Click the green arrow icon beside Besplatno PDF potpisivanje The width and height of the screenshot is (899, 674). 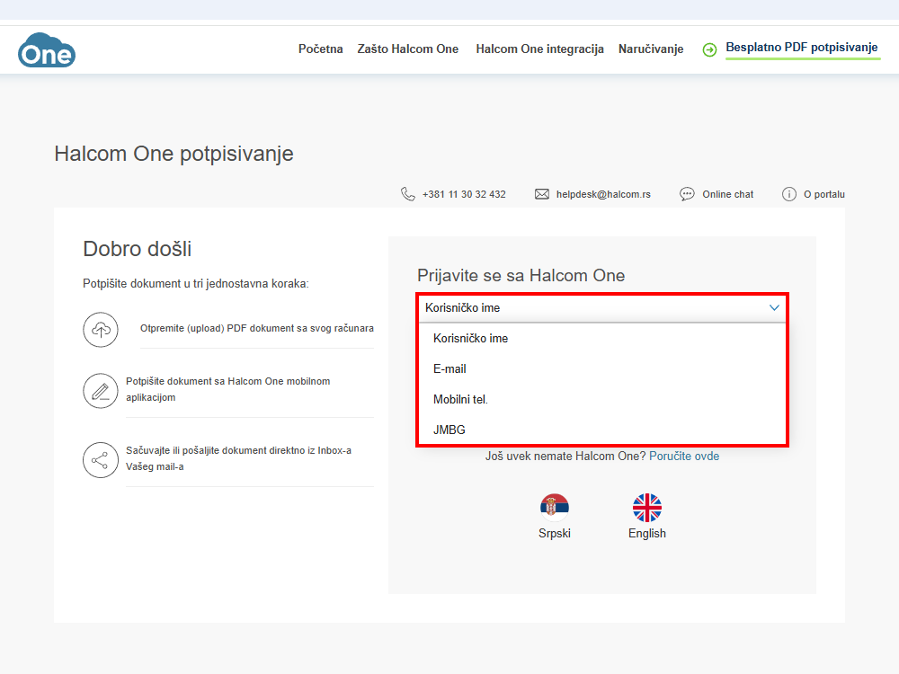(x=709, y=49)
